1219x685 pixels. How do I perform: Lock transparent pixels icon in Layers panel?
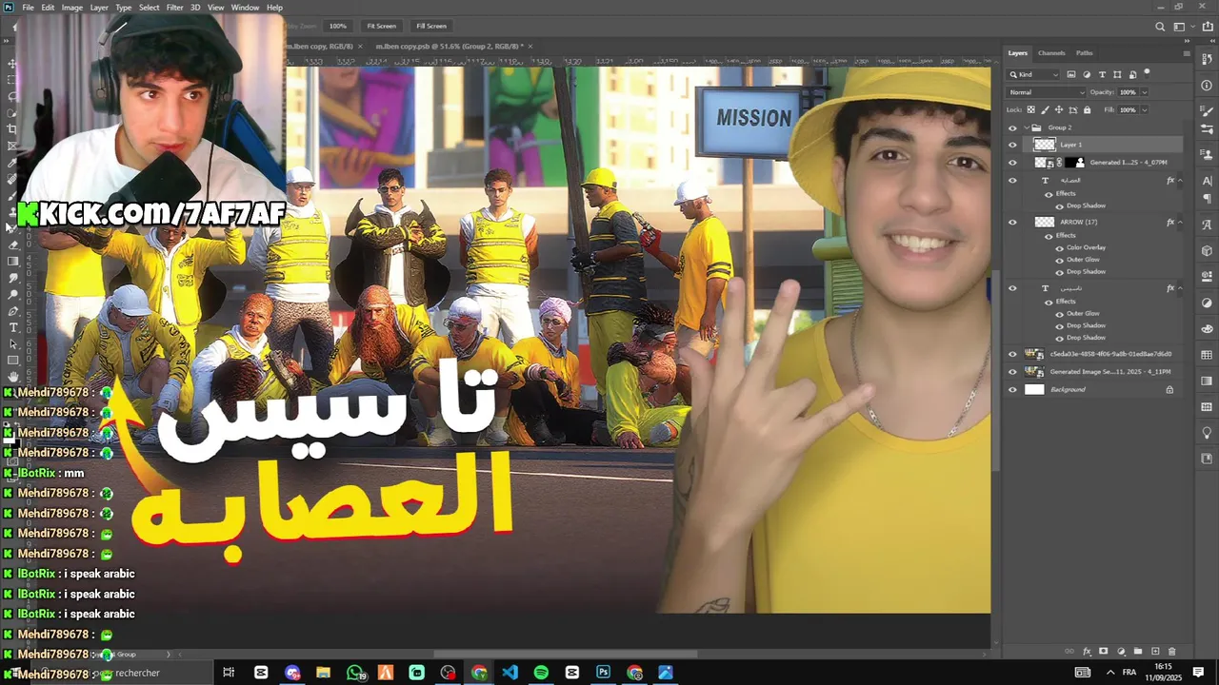(x=1031, y=109)
